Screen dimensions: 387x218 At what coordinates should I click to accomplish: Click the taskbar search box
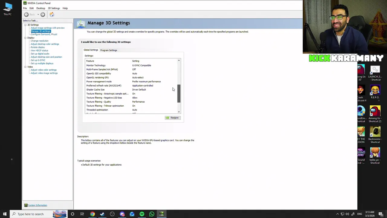pos(38,214)
